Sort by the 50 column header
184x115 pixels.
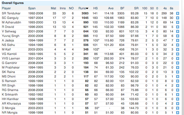pos(152,8)
